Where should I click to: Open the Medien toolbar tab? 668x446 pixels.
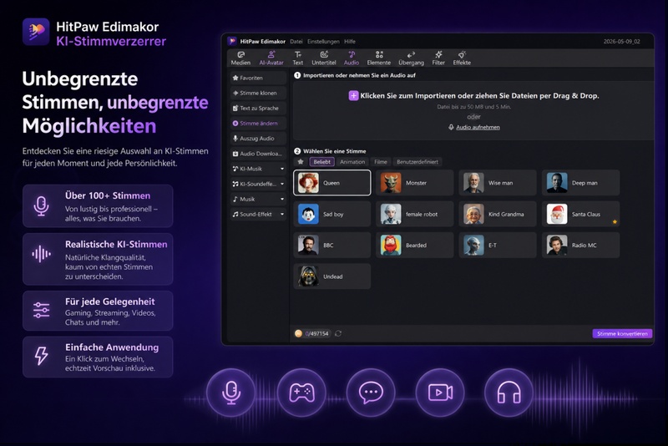click(240, 58)
